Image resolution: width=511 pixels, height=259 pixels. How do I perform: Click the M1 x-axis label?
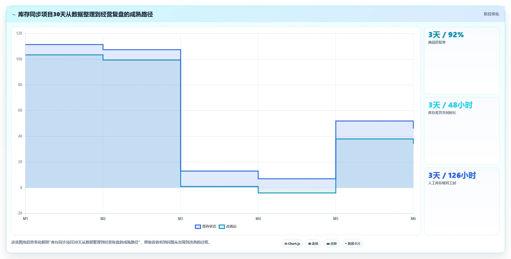point(25,219)
